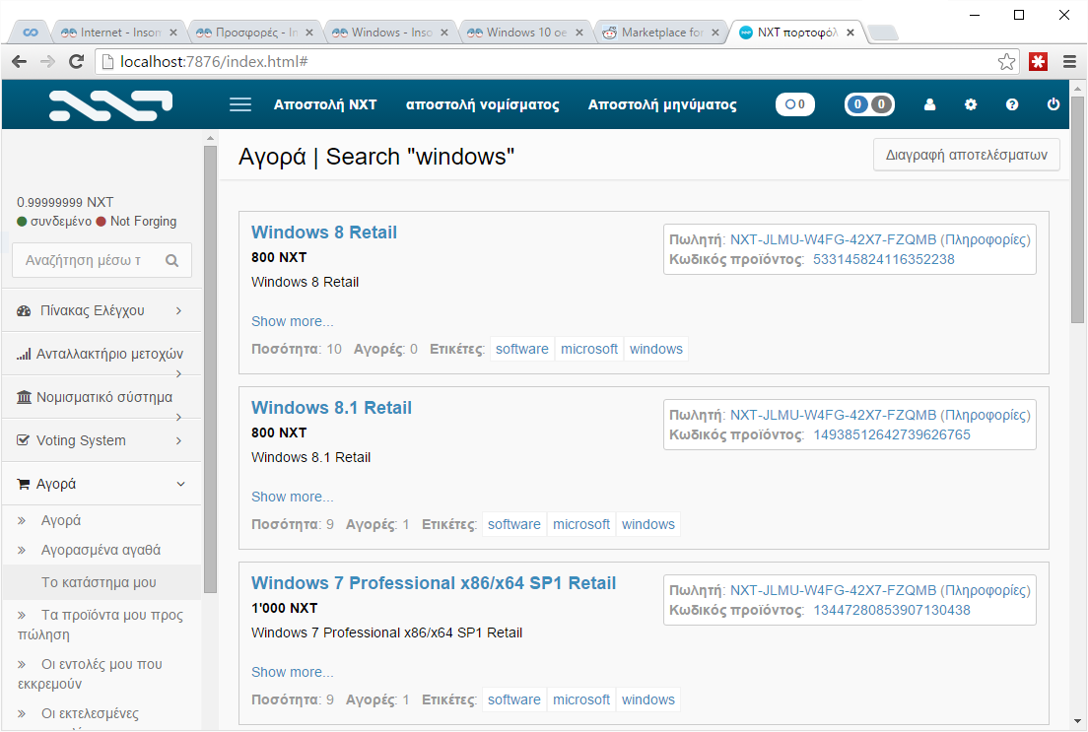Expand Ανταλλακτήριο μετοχών menu
Viewport: 1088px width, 732px height.
coord(102,354)
